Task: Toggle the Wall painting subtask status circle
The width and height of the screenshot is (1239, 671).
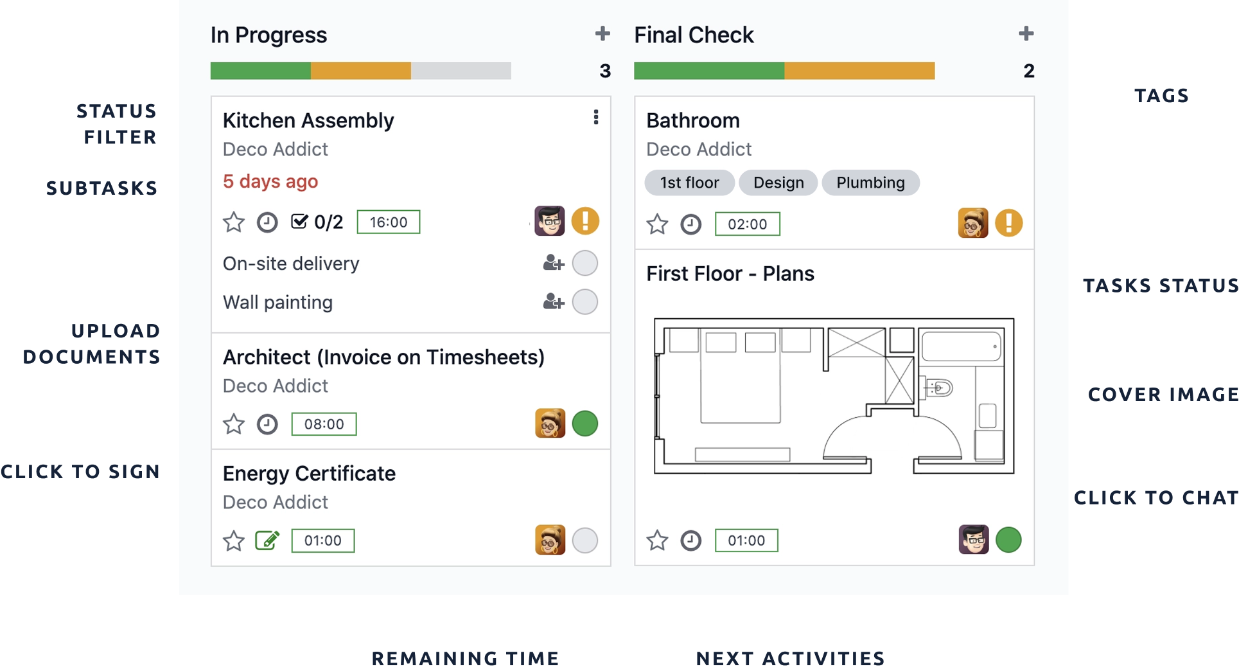Action: point(585,302)
